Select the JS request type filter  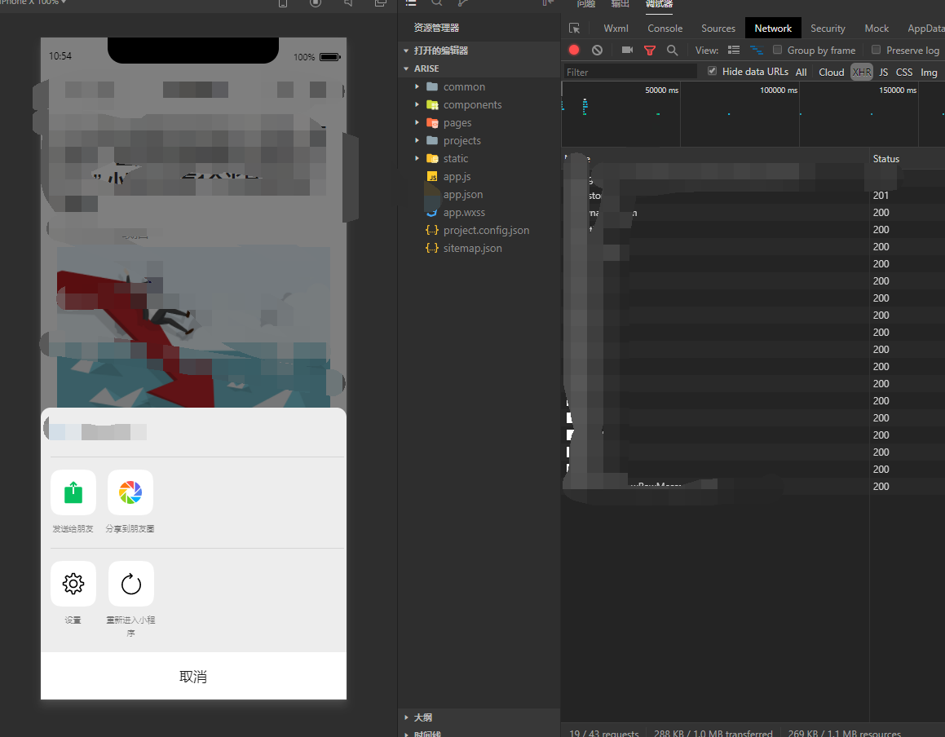(884, 73)
